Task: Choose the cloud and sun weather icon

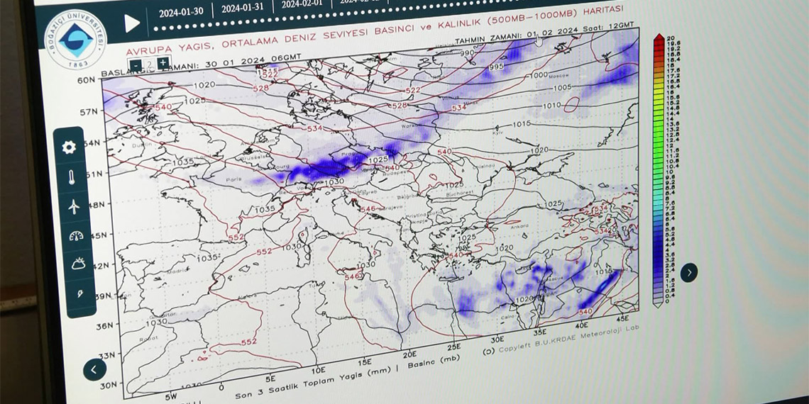Action: point(78,264)
